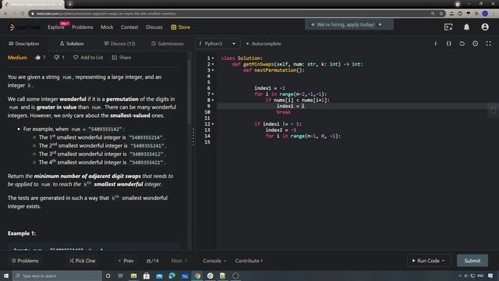Reset code to default with the revert icon

pos(462,44)
